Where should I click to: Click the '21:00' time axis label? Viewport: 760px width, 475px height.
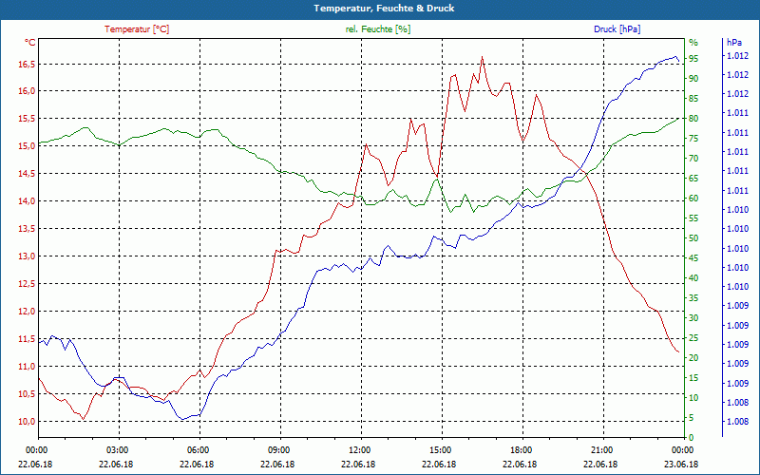(x=601, y=449)
